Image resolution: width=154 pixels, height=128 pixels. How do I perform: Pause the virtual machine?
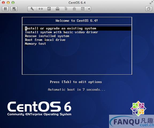point(5,9)
